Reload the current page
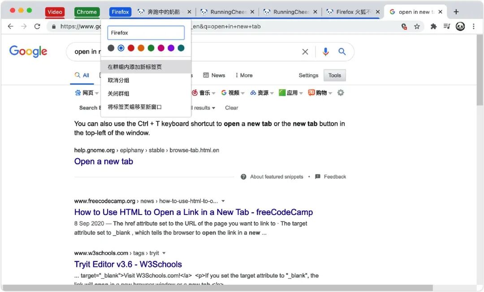Viewport: 484px width, 292px height. 37,26
